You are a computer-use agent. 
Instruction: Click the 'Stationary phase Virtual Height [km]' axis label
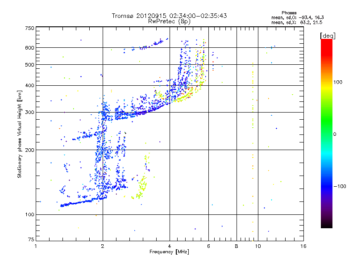(x=19, y=134)
